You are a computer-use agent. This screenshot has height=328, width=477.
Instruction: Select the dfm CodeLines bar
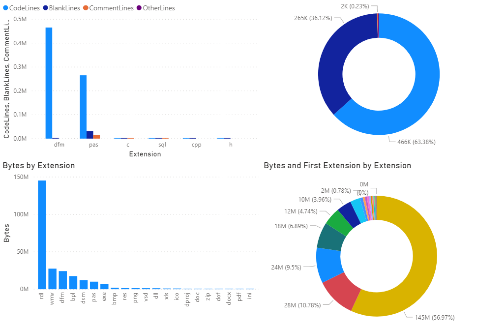point(49,83)
